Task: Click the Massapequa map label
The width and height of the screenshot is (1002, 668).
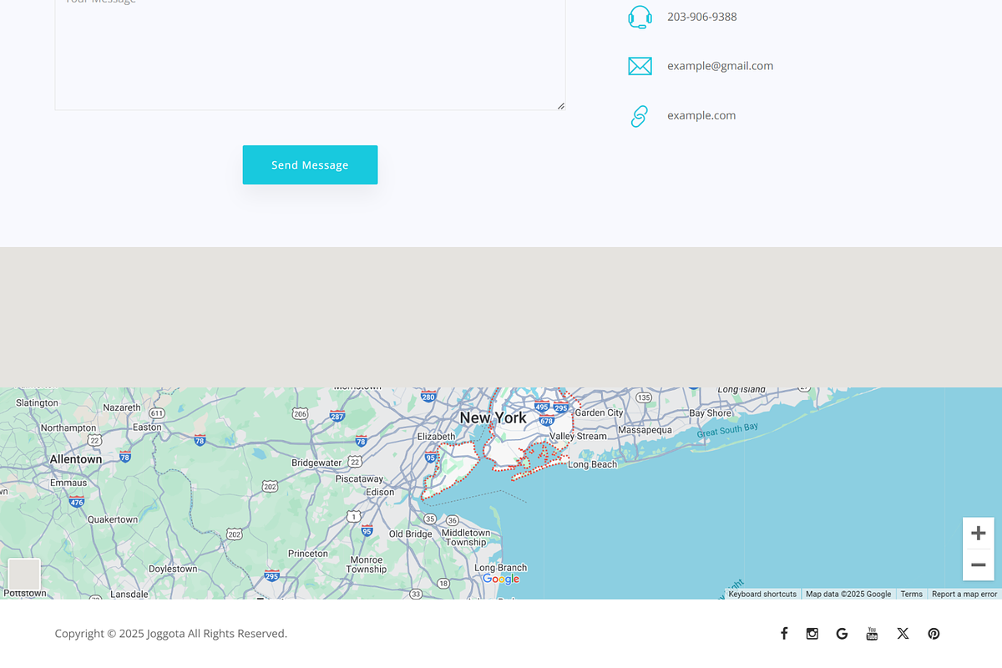Action: click(x=645, y=430)
